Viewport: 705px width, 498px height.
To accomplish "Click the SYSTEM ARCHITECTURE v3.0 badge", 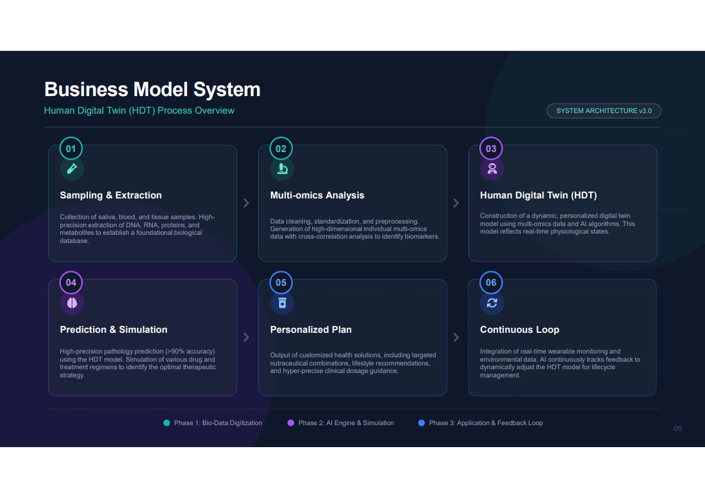I will point(604,111).
